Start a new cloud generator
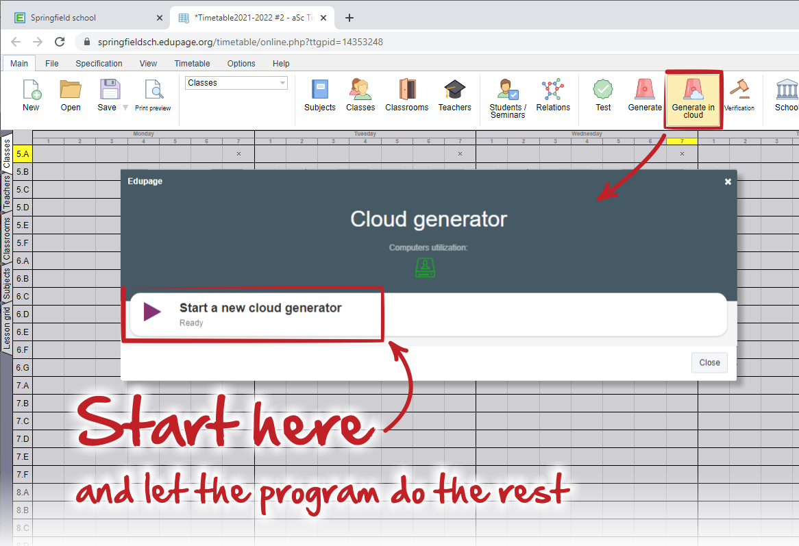This screenshot has height=546, width=799. [252, 314]
